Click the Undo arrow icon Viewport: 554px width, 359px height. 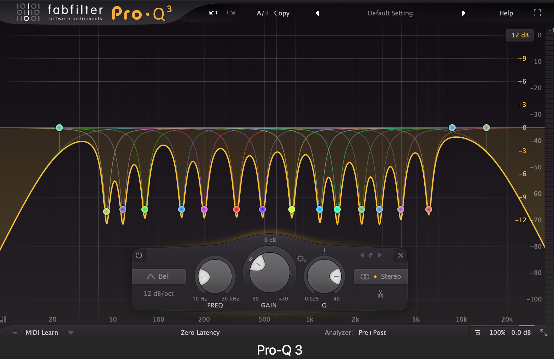click(x=213, y=13)
